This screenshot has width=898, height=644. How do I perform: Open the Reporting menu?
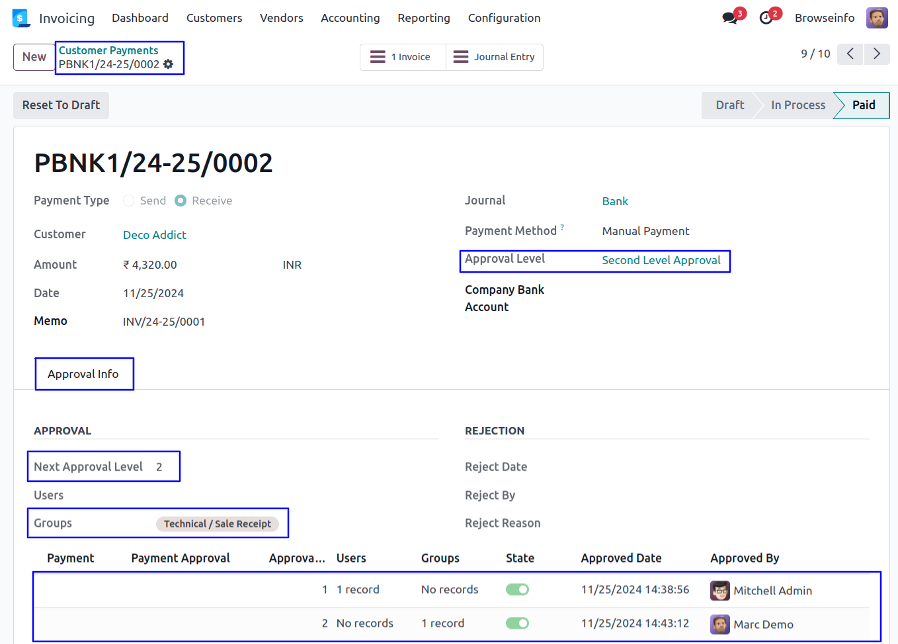(423, 18)
